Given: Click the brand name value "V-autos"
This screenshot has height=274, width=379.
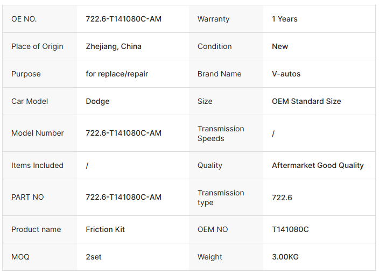Looking at the screenshot, I should [286, 74].
